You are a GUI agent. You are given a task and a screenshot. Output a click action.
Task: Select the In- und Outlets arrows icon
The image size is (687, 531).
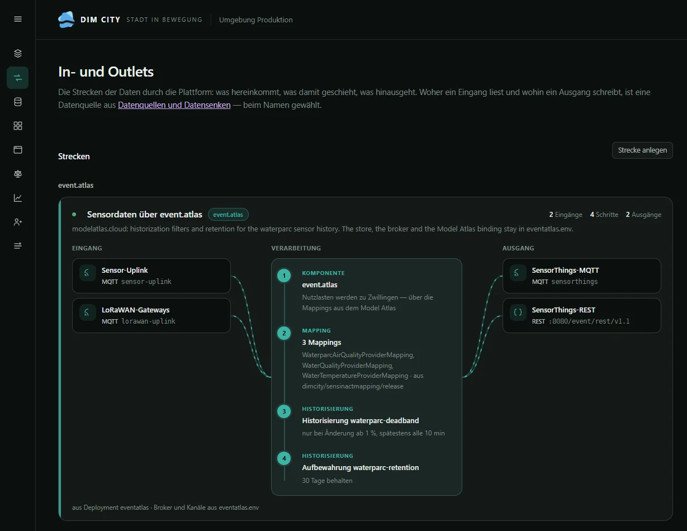click(x=18, y=78)
